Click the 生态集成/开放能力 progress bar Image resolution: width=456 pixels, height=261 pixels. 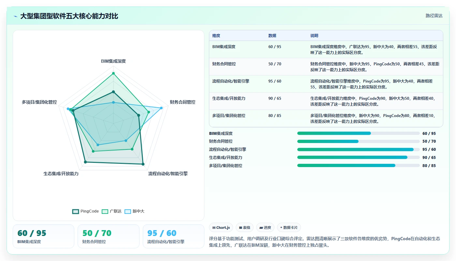[x=359, y=157]
